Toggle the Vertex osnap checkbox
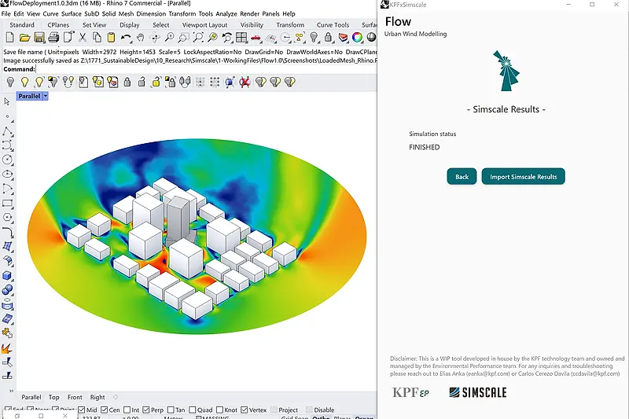Viewport: 629px width, 419px height. 245,410
